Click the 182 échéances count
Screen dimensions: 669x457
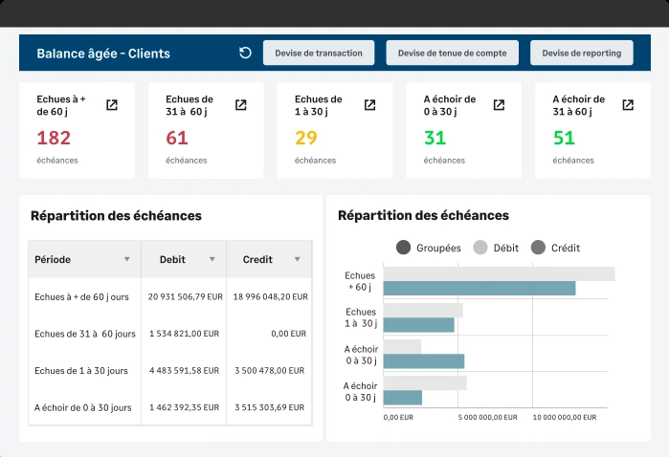click(x=54, y=139)
